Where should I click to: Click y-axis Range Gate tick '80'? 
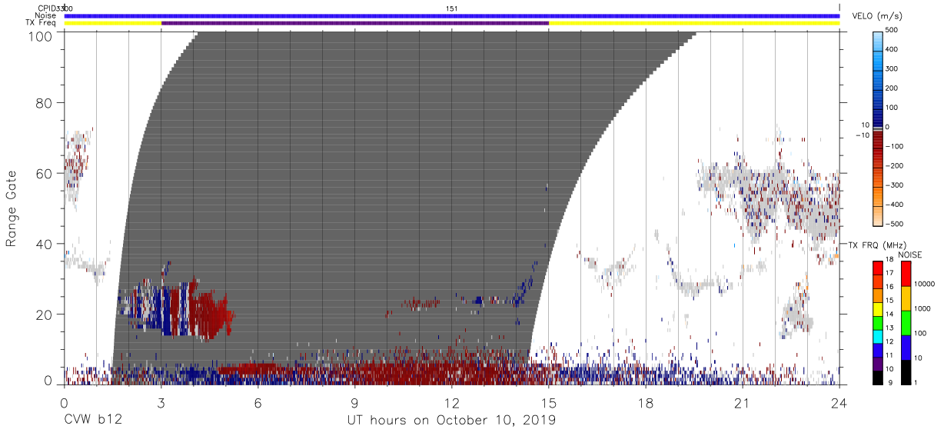(x=44, y=104)
